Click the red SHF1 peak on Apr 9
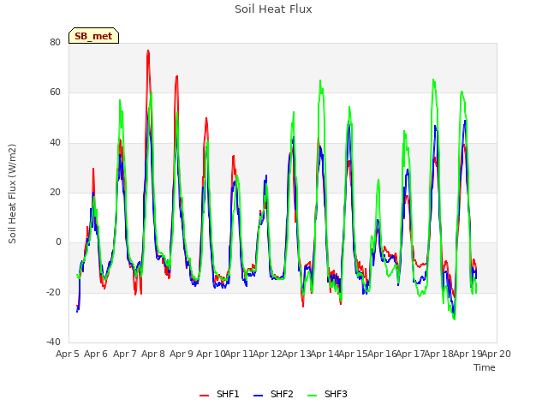Screen dimensions: 548x411 (x=177, y=76)
